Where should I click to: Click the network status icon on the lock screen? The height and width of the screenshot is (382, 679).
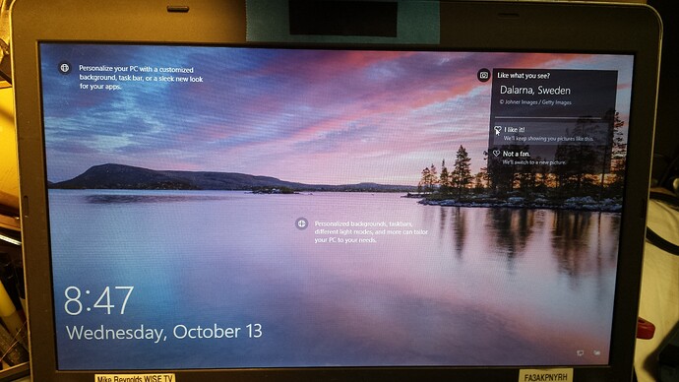581,353
